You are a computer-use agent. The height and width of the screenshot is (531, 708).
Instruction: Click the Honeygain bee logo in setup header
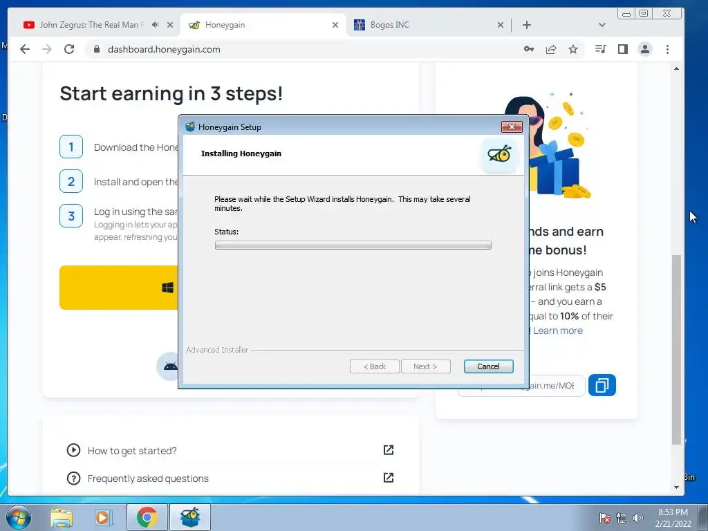499,154
